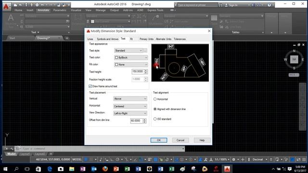308x173 pixels.
Task: Open the Express Tools ribbon tab
Action: tap(155, 10)
